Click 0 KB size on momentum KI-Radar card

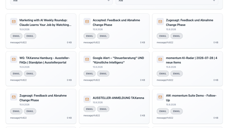click(216, 80)
